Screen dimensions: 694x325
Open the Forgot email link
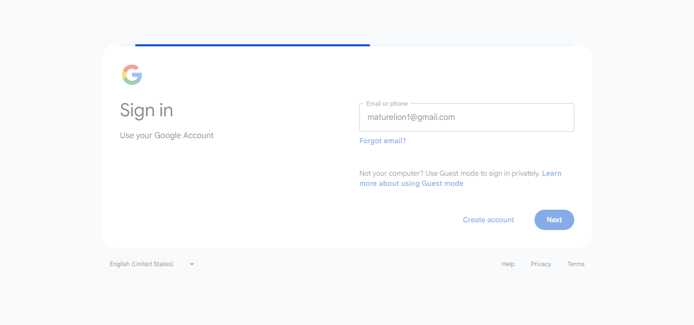(x=383, y=141)
